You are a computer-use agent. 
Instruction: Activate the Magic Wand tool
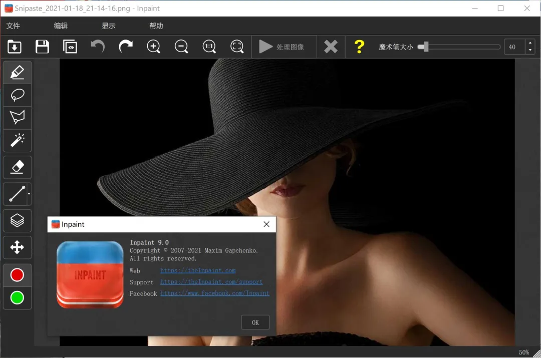click(17, 141)
